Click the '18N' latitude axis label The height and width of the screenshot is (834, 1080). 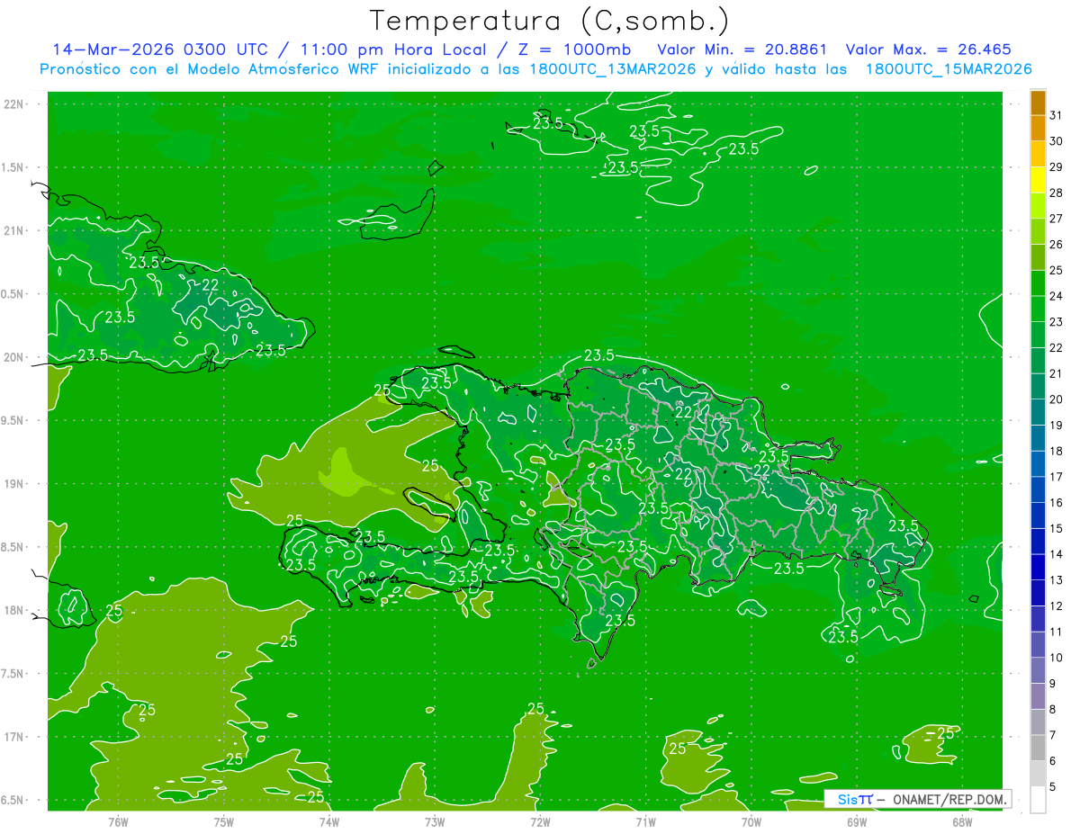[x=14, y=611]
